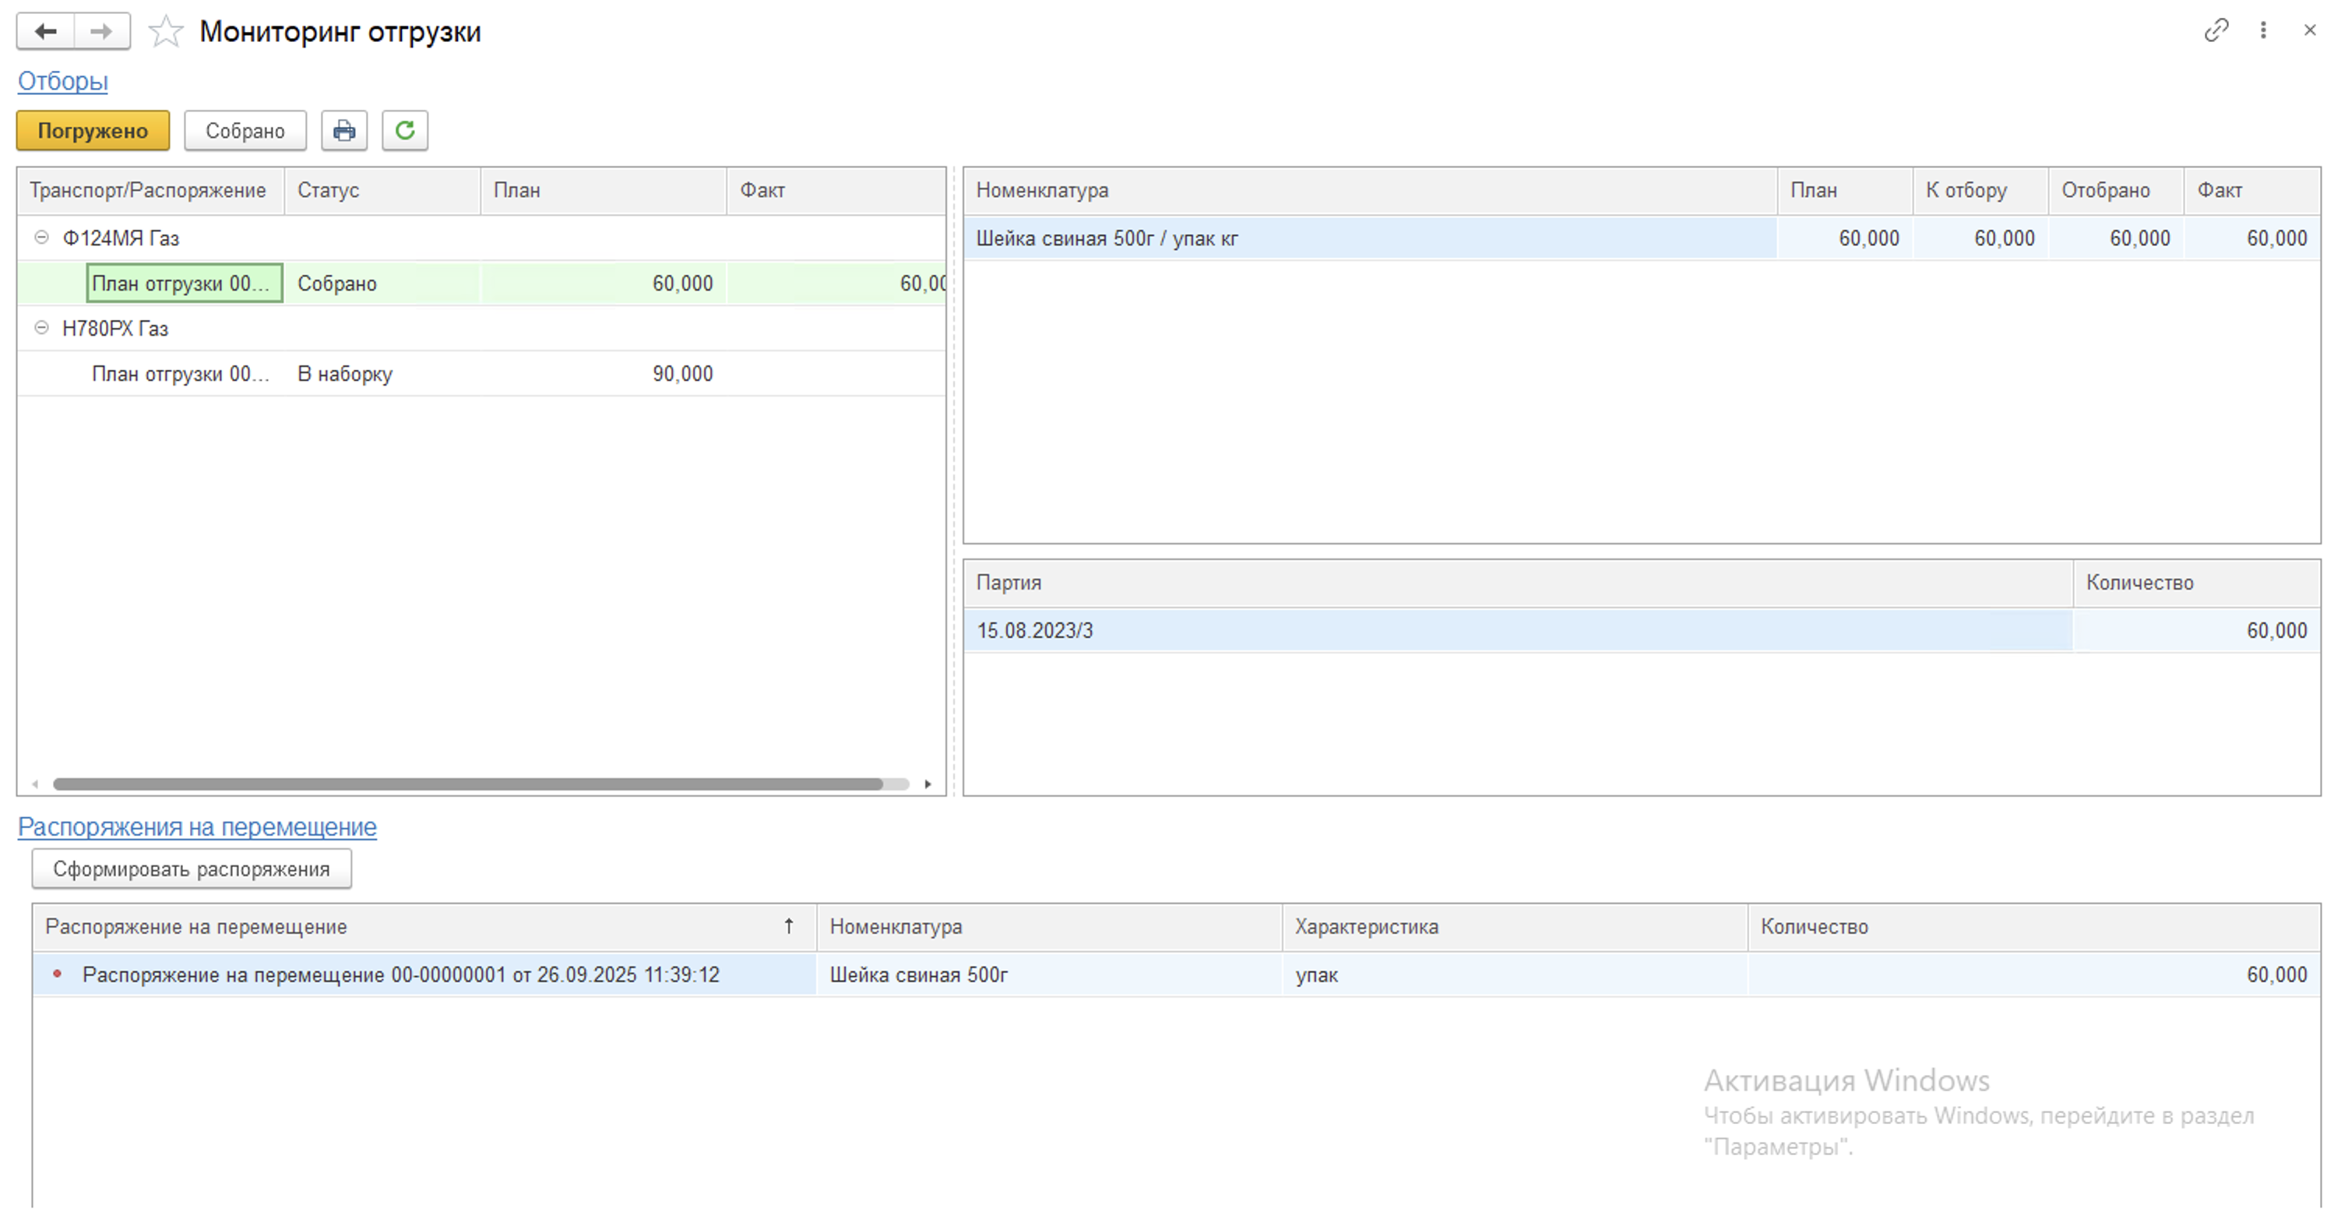The height and width of the screenshot is (1212, 2327).
Task: Click the printer icon button
Action: (344, 131)
